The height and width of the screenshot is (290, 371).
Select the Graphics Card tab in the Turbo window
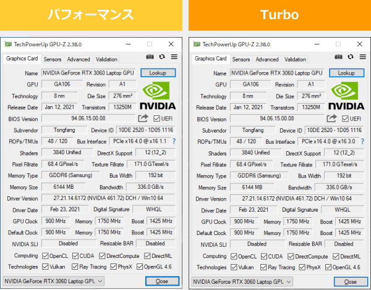coord(211,59)
